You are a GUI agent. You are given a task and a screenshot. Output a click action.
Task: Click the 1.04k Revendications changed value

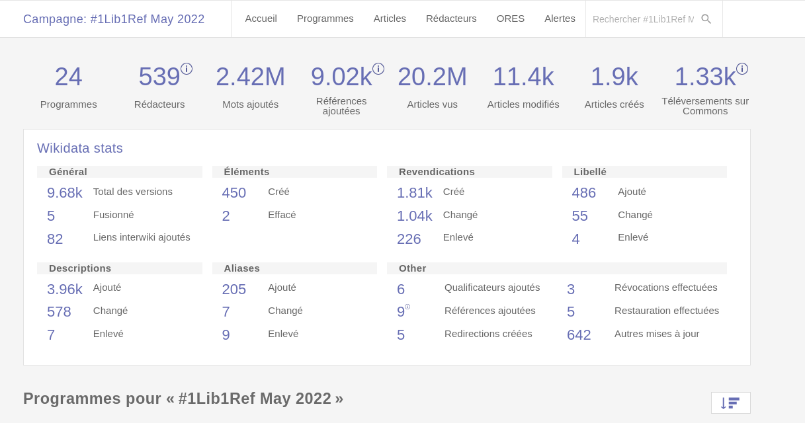pos(415,216)
